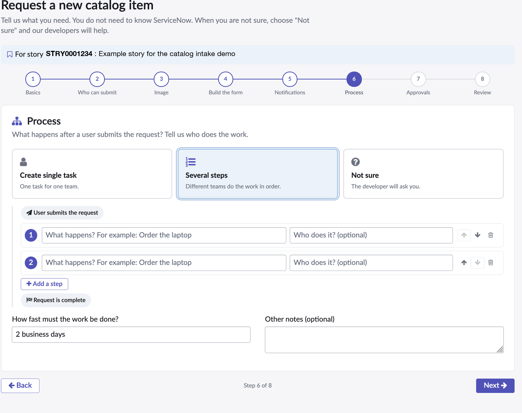Click step 1 Who does it field

click(x=371, y=235)
